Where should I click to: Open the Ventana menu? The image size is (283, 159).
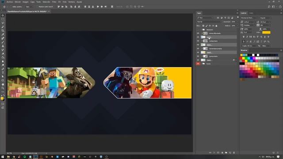coord(72,2)
